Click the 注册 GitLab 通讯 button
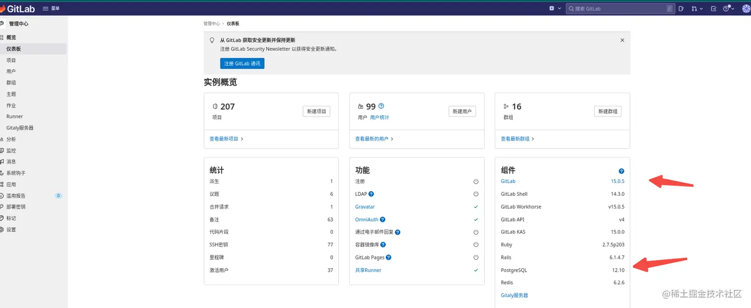This screenshot has width=751, height=308. [242, 64]
